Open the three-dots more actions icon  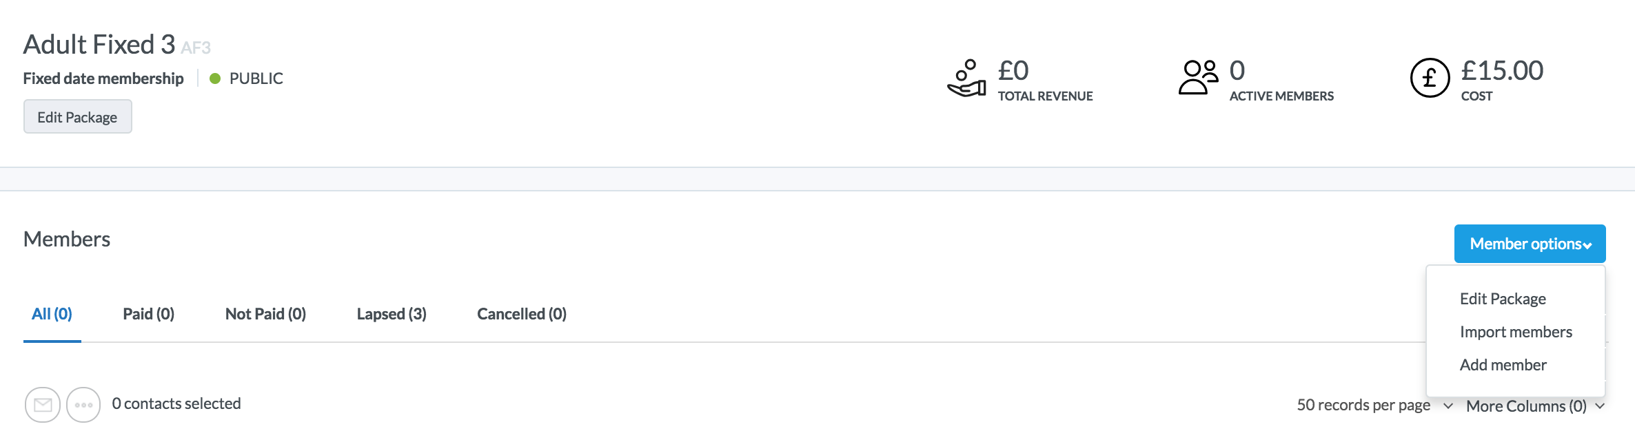tap(83, 405)
